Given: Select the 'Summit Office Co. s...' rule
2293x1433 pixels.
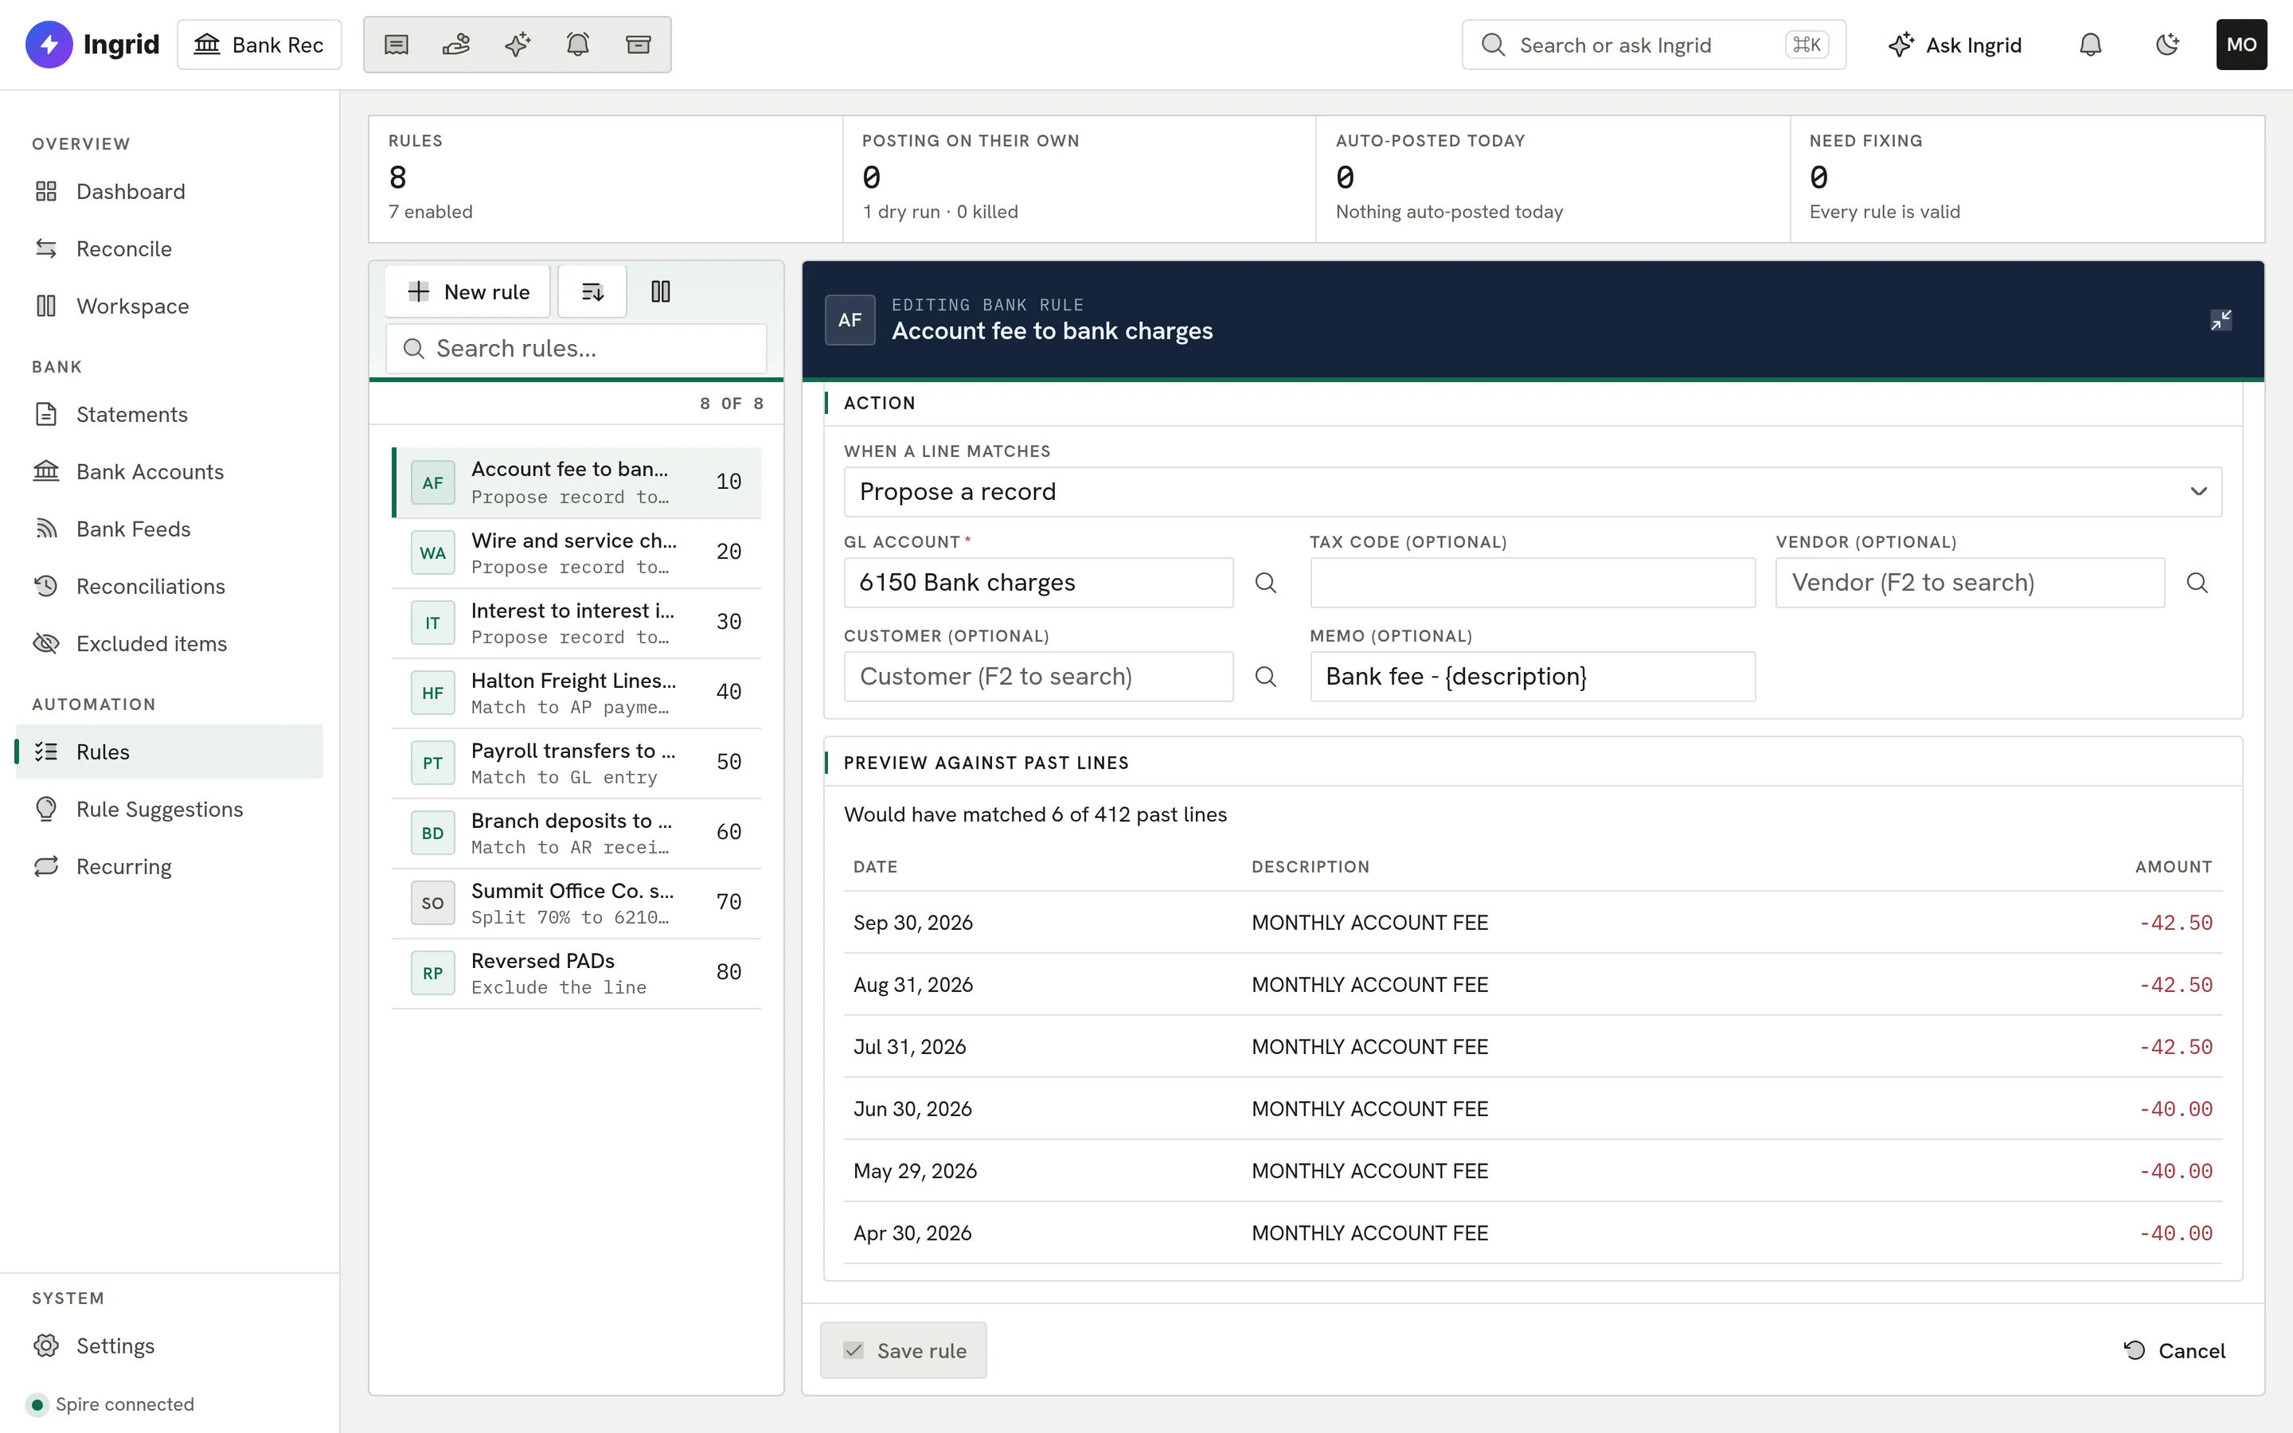Looking at the screenshot, I should (576, 904).
